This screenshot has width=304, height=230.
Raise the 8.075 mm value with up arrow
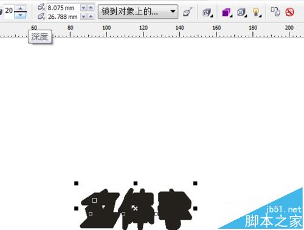91,8
